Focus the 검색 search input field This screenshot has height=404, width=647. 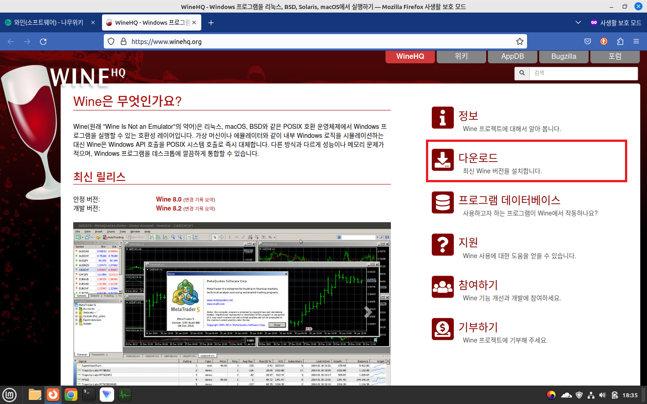584,73
